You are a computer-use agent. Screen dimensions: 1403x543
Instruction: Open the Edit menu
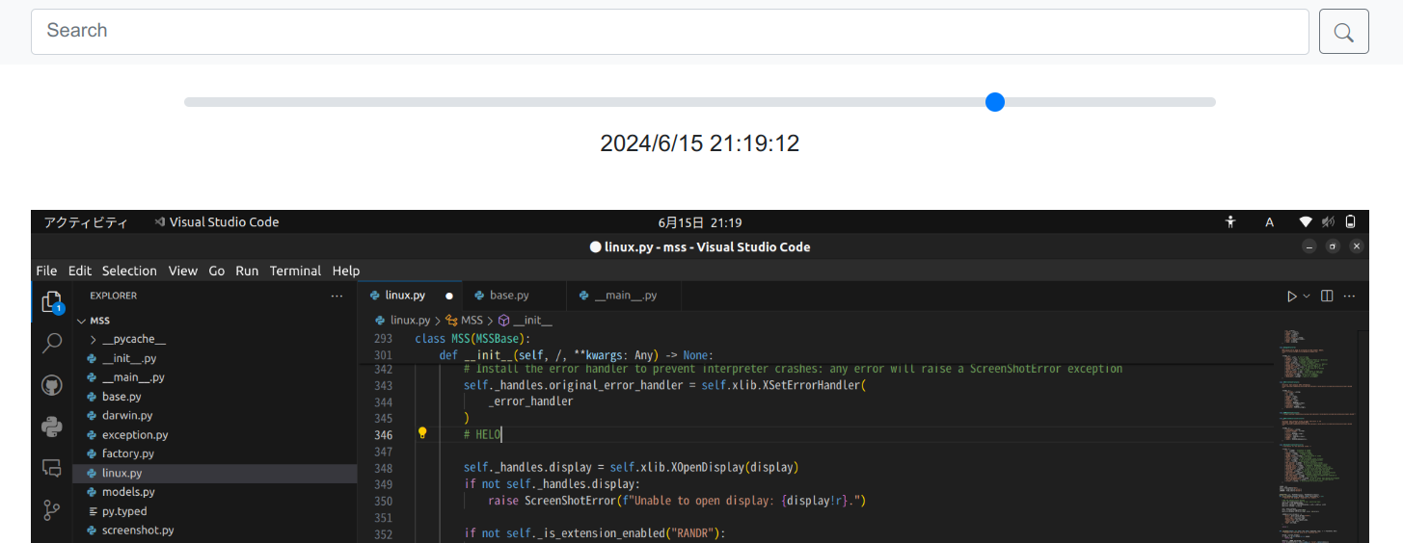tap(80, 271)
